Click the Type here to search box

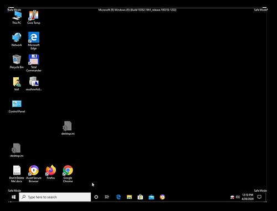(55, 197)
